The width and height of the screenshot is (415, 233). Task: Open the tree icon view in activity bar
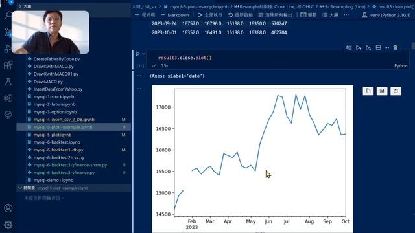tap(8, 115)
